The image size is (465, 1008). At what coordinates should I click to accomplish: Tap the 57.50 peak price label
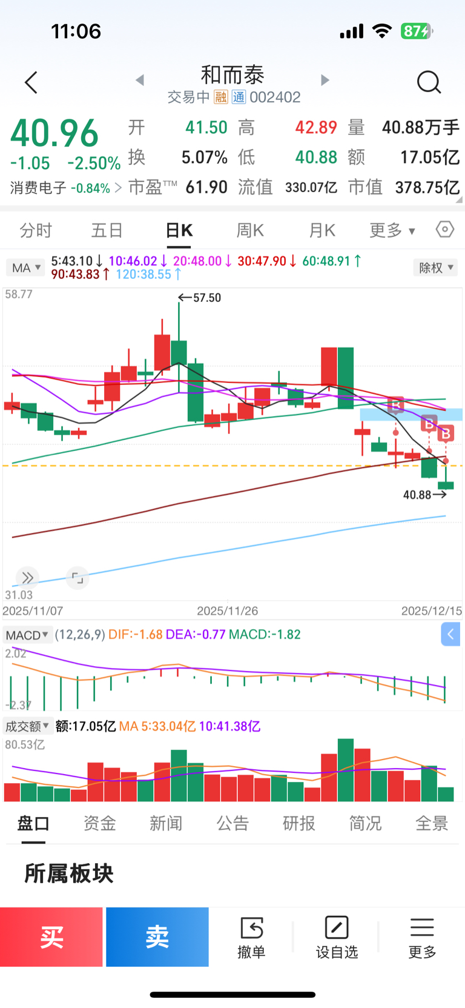[x=207, y=298]
